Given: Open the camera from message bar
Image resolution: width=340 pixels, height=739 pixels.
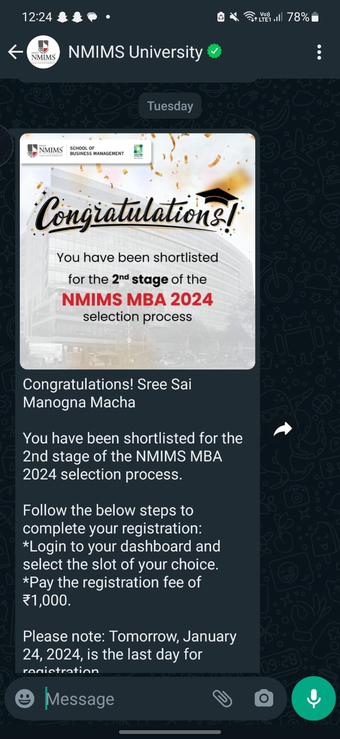Looking at the screenshot, I should click(x=264, y=698).
